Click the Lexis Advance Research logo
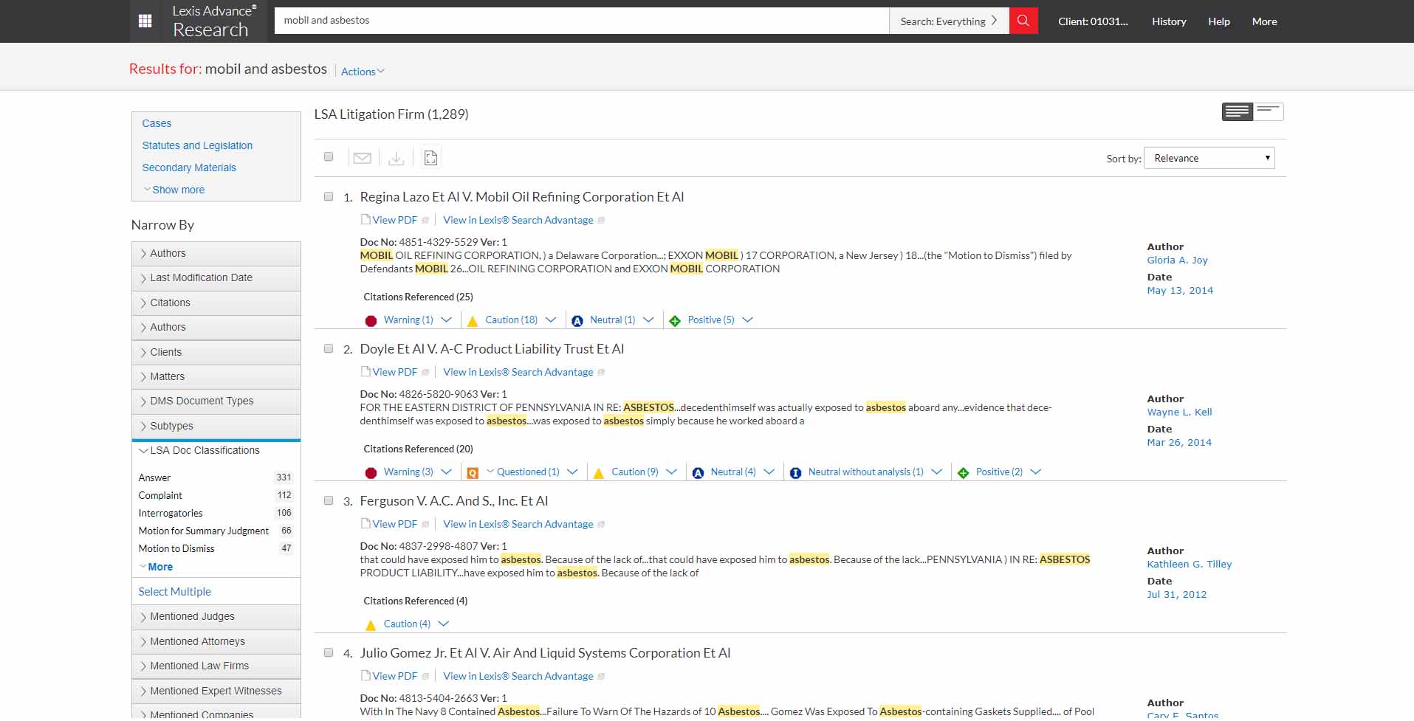 click(x=214, y=21)
